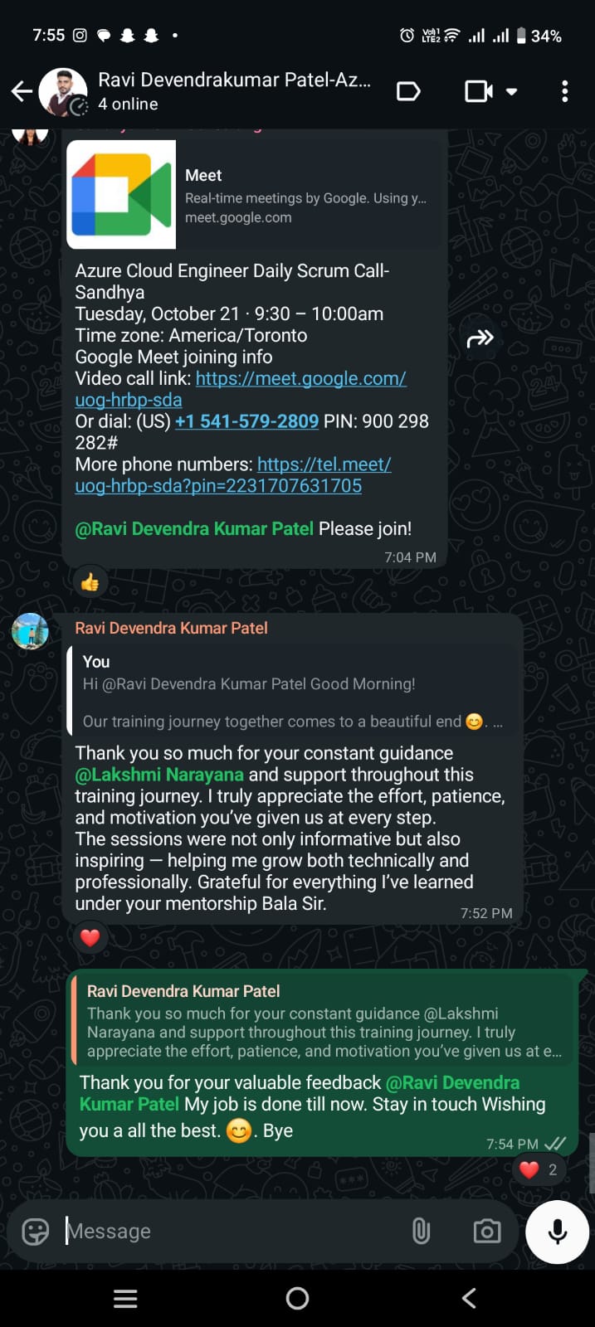This screenshot has width=595, height=1327.
Task: Open the Google Meet link preview card
Action: pyautogui.click(x=256, y=195)
